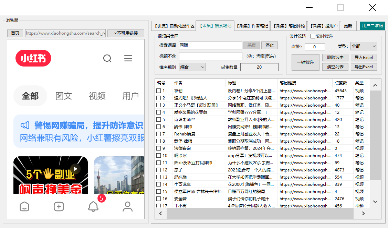Click the search magnifier icon in Xiaohongshu page

tap(107, 58)
